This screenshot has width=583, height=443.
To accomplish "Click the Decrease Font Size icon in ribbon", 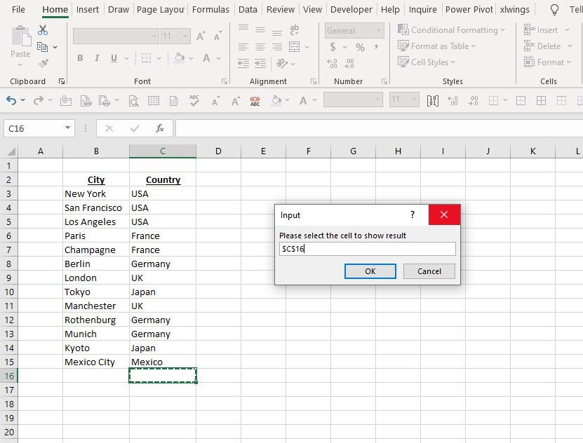I will click(x=217, y=36).
